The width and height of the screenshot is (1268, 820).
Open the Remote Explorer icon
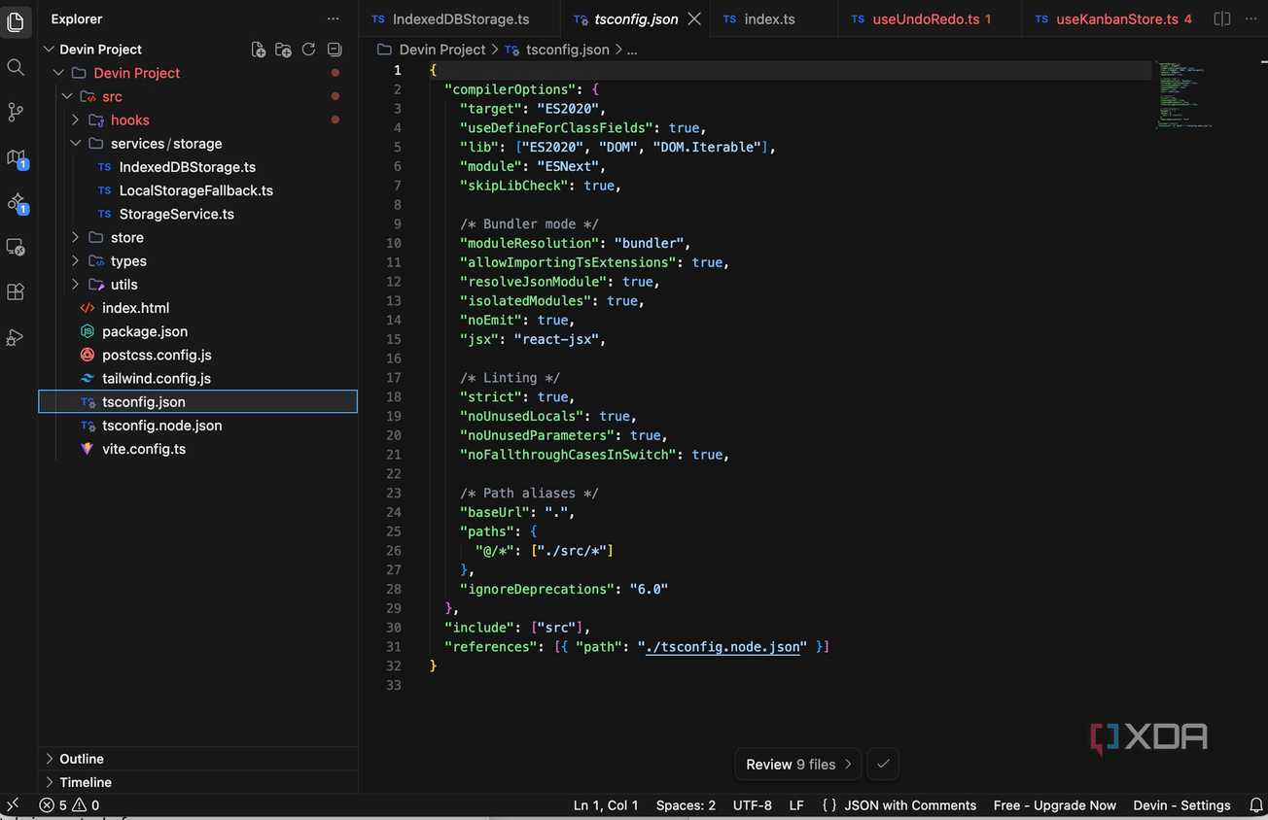(x=16, y=247)
